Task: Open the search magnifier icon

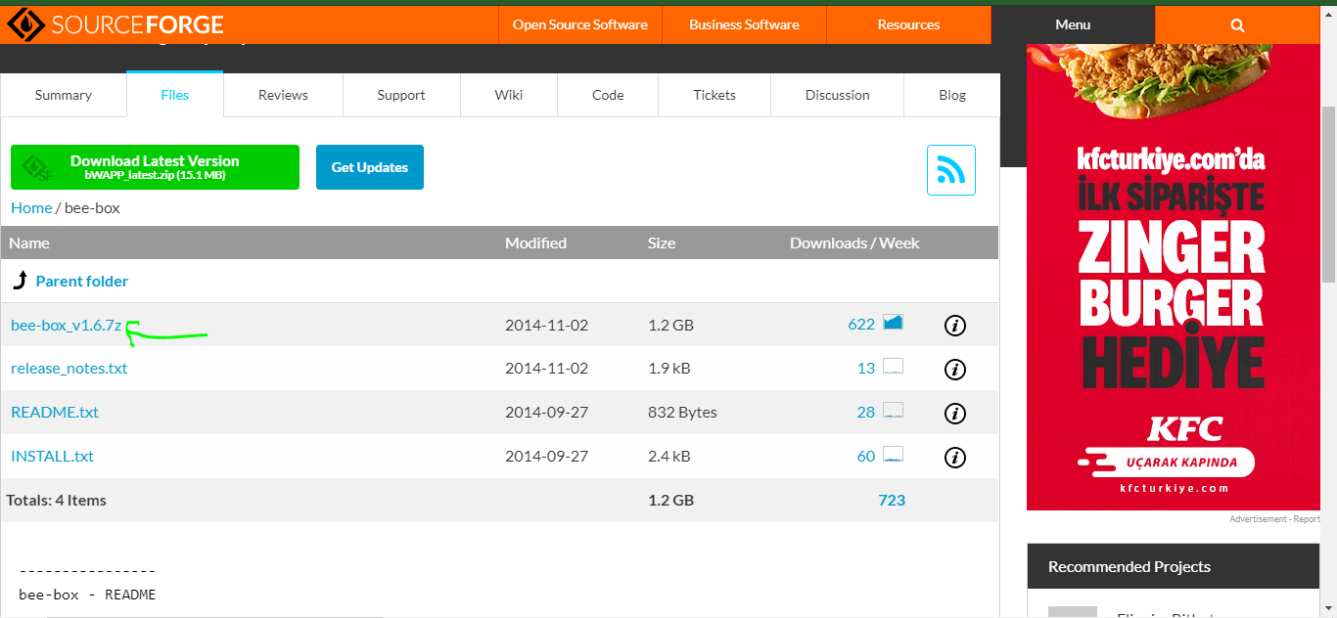Action: [1237, 24]
